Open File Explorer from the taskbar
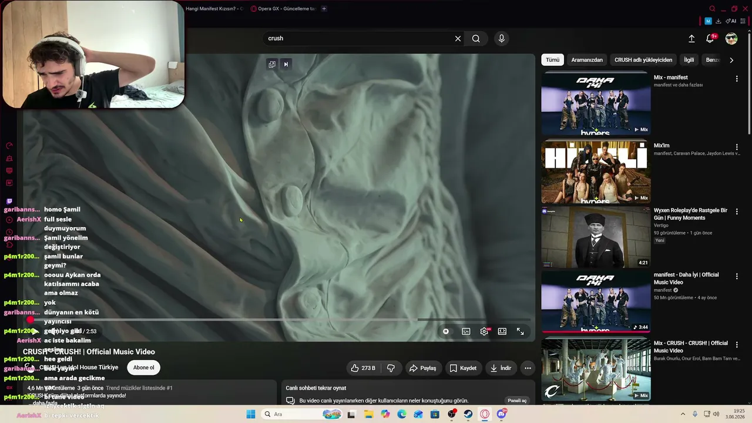Screen dimensions: 752x423 (x=368, y=414)
